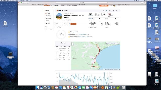Open the Analysis sidebar section

[48, 13]
